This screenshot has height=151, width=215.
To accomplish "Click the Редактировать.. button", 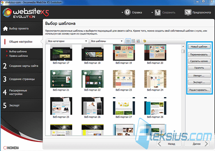I will click(x=199, y=90).
